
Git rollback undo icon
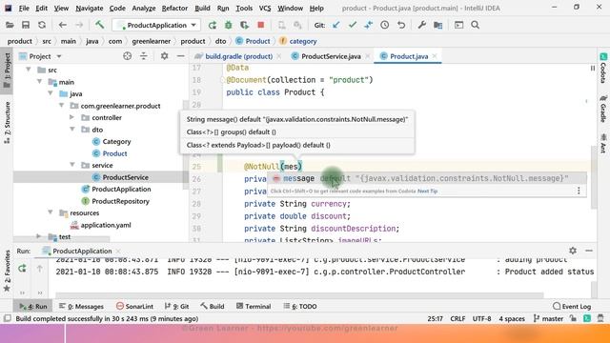point(401,26)
